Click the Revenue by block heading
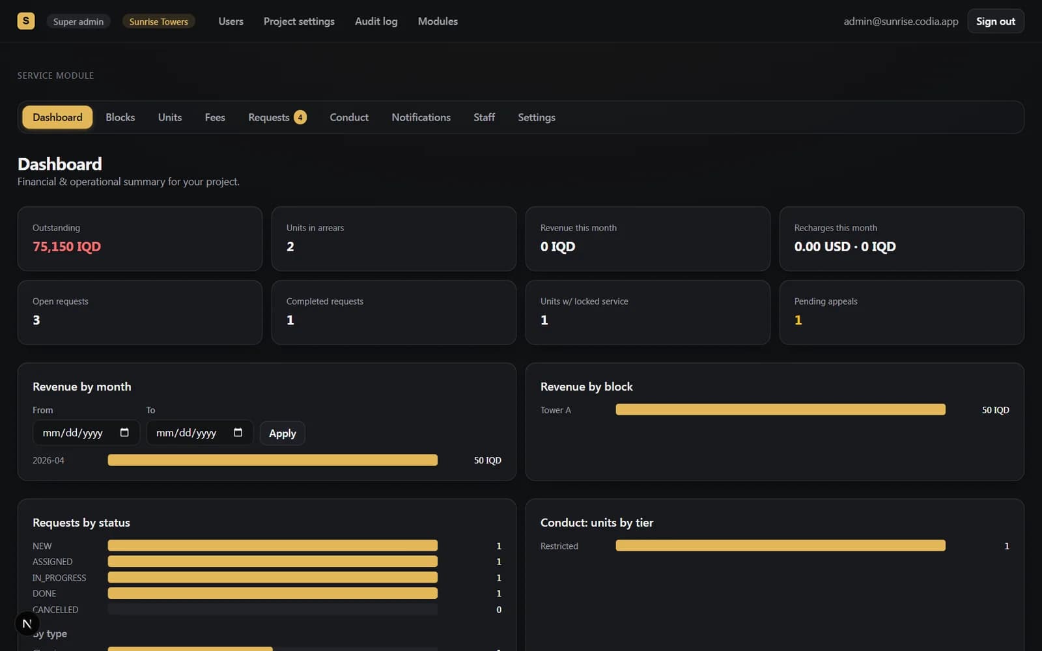Viewport: 1042px width, 651px height. point(587,387)
